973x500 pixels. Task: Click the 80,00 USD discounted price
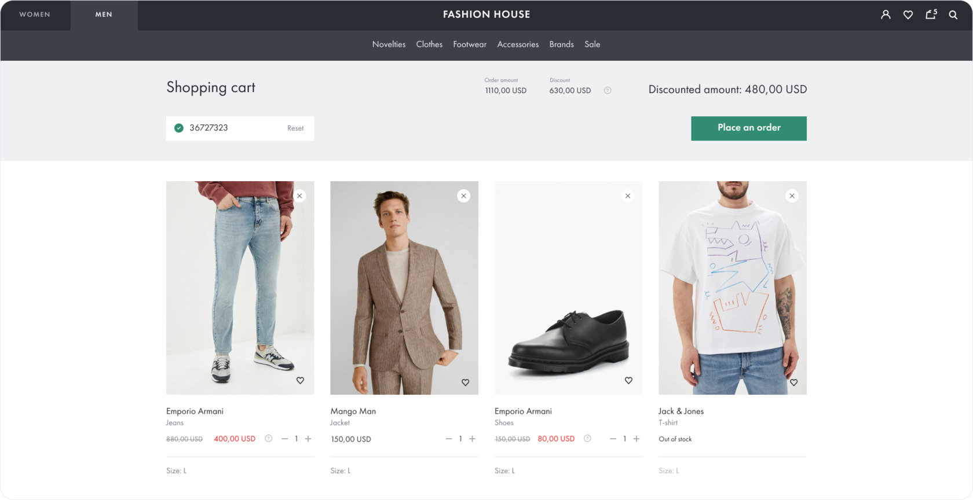point(556,439)
